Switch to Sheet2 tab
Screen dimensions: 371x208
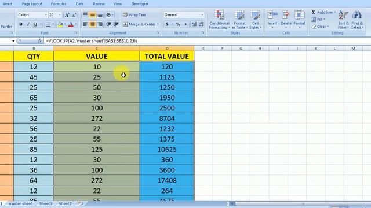tap(65, 203)
